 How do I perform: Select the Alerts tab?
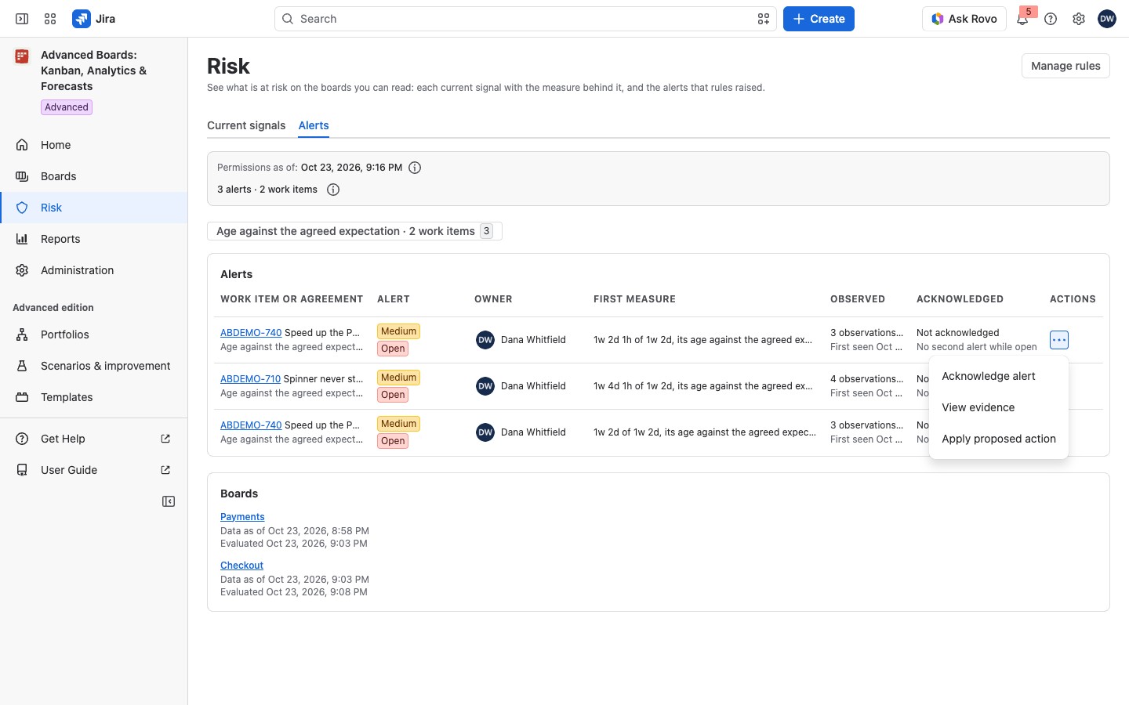tap(314, 125)
